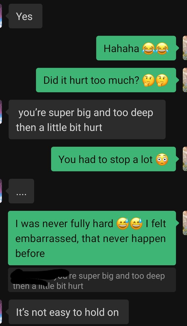Select the "Yes" message bubble
The width and height of the screenshot is (187, 326).
click(x=25, y=16)
